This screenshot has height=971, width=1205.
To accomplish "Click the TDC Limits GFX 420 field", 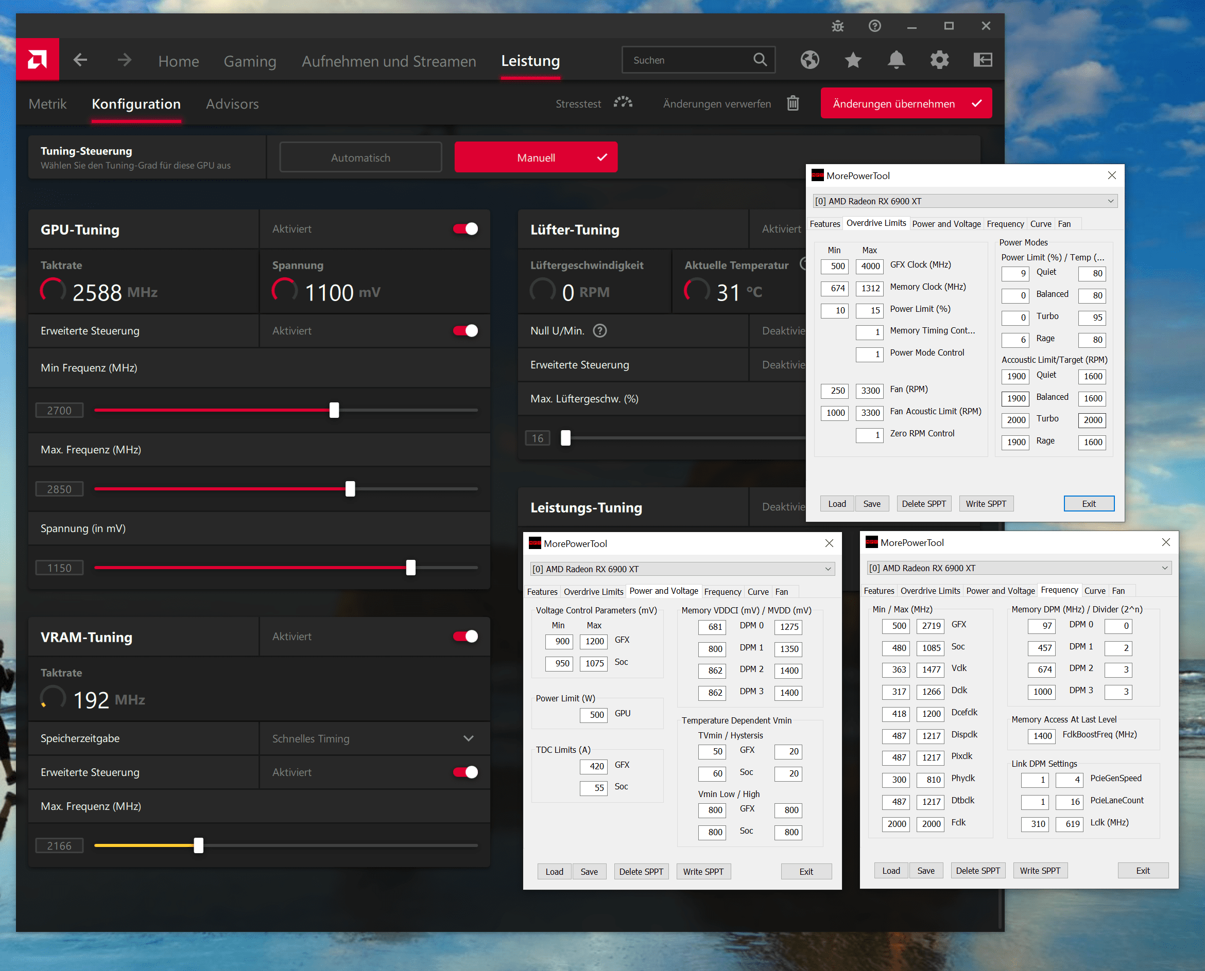I will pyautogui.click(x=594, y=766).
